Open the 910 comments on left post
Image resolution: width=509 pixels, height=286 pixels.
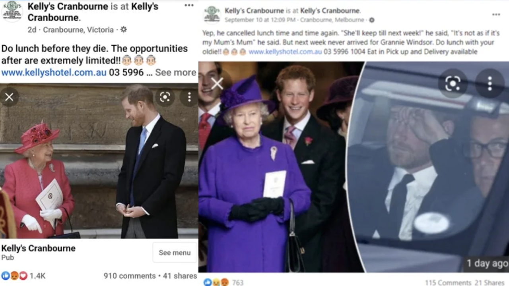[130, 276]
